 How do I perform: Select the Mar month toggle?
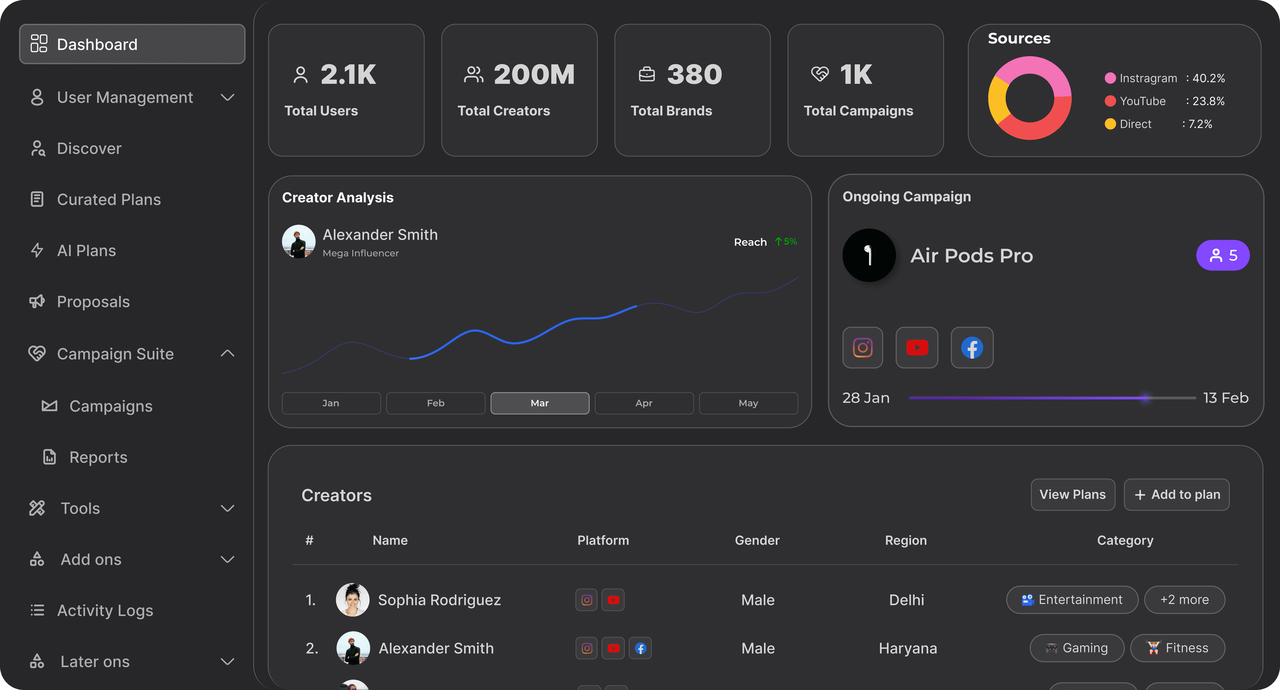click(x=540, y=403)
